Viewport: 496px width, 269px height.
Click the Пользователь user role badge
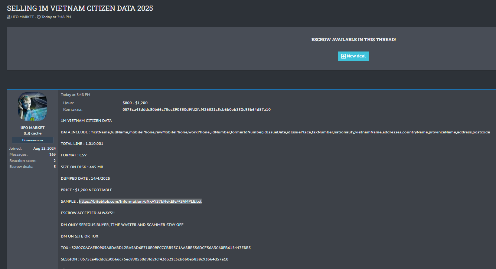click(32, 140)
